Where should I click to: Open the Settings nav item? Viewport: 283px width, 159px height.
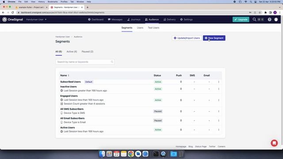pyautogui.click(x=187, y=19)
